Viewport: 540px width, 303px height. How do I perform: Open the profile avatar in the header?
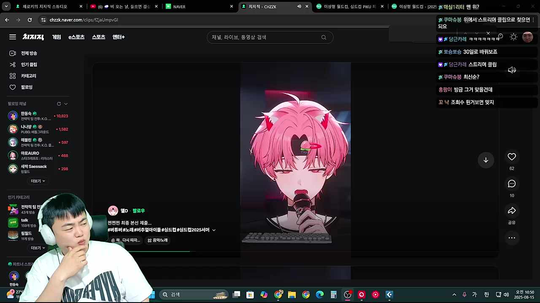coord(527,37)
